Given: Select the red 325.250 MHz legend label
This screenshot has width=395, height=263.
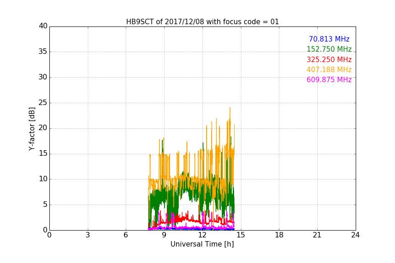Looking at the screenshot, I should coord(329,60).
